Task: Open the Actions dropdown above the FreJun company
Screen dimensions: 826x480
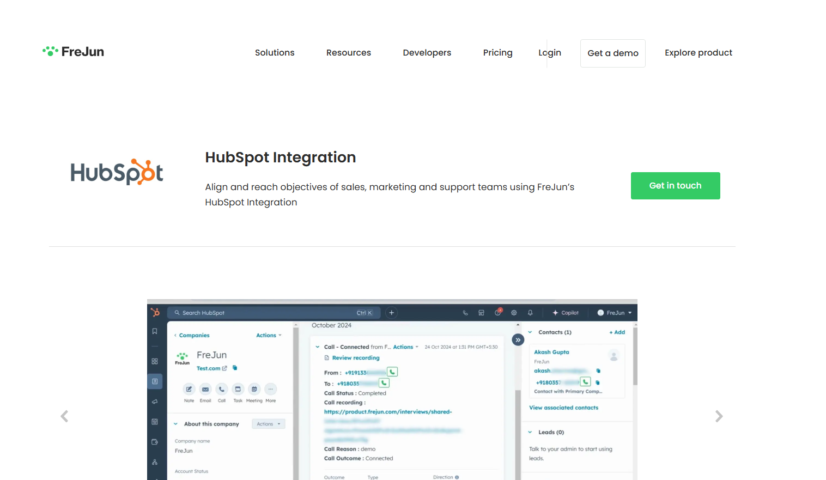Action: (x=268, y=335)
